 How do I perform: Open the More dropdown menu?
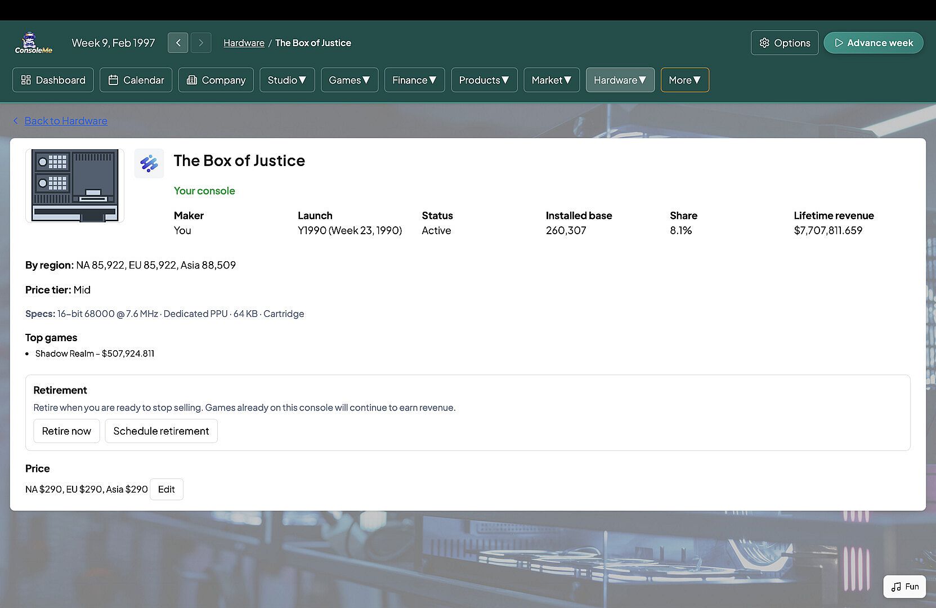(684, 80)
